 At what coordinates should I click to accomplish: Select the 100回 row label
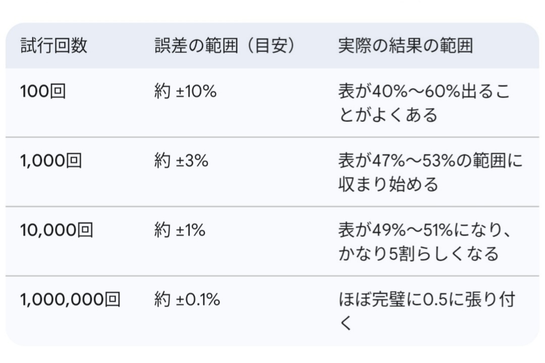(43, 92)
